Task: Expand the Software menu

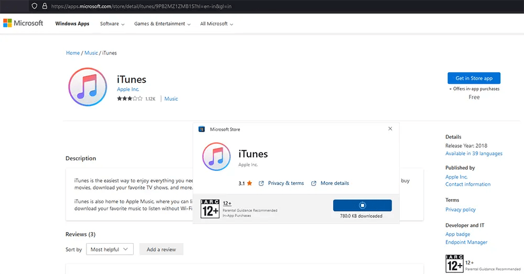Action: pyautogui.click(x=112, y=24)
